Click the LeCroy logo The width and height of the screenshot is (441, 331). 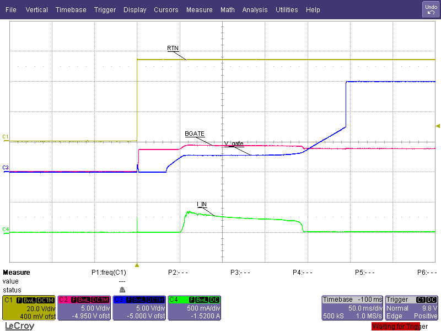[19, 326]
